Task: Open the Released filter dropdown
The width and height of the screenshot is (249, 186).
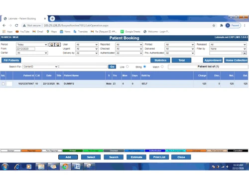Action: point(228,45)
